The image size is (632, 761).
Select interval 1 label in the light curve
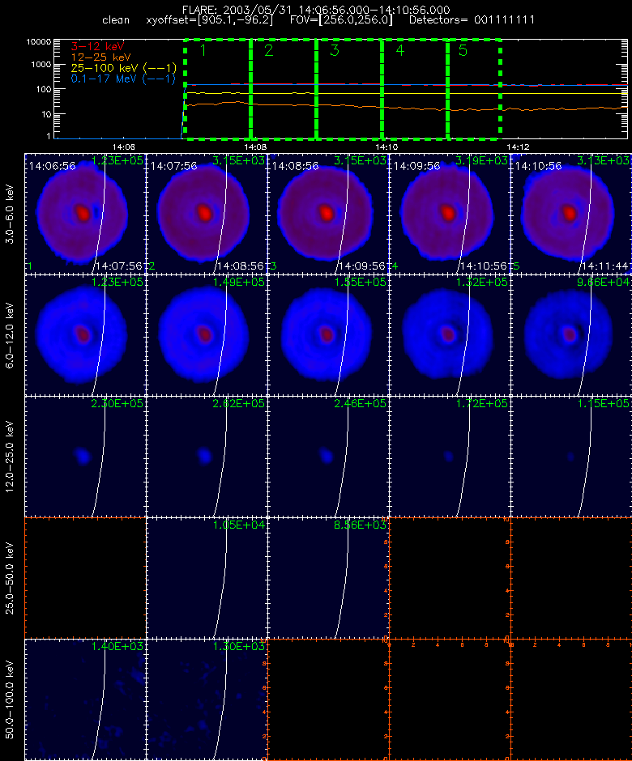[x=203, y=50]
